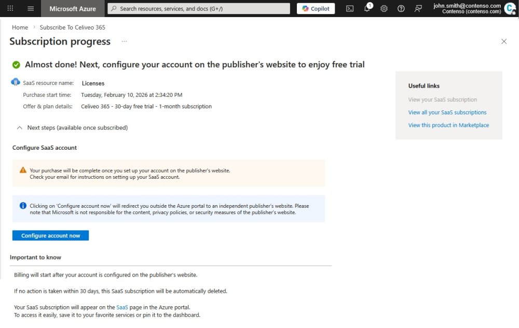Click 'Billing will start after' line
Viewport: 519px width, 328px height.
105,275
